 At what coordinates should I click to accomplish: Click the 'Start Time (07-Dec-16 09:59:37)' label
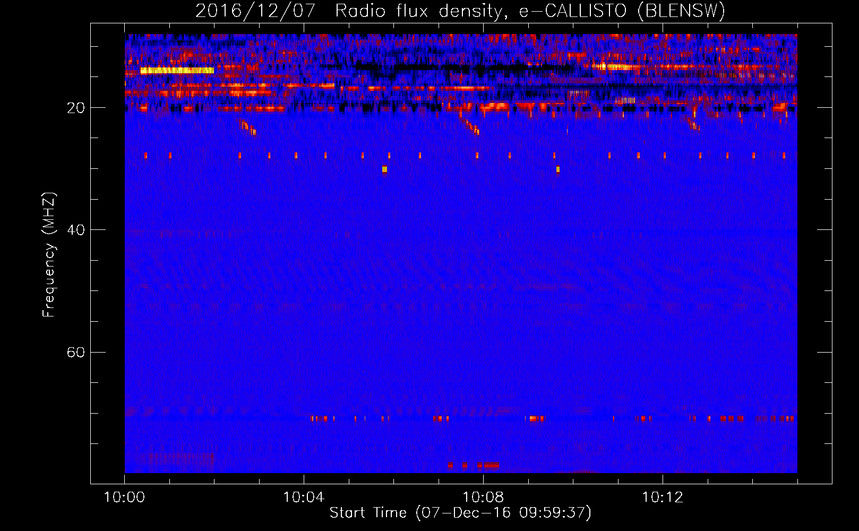(460, 513)
